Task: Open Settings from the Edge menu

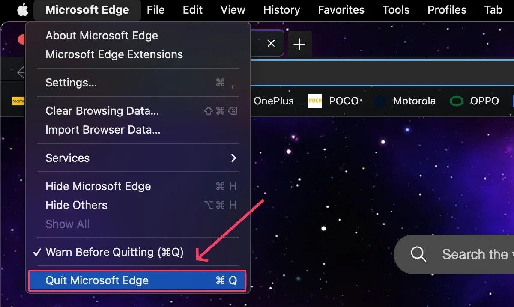Action: point(71,83)
